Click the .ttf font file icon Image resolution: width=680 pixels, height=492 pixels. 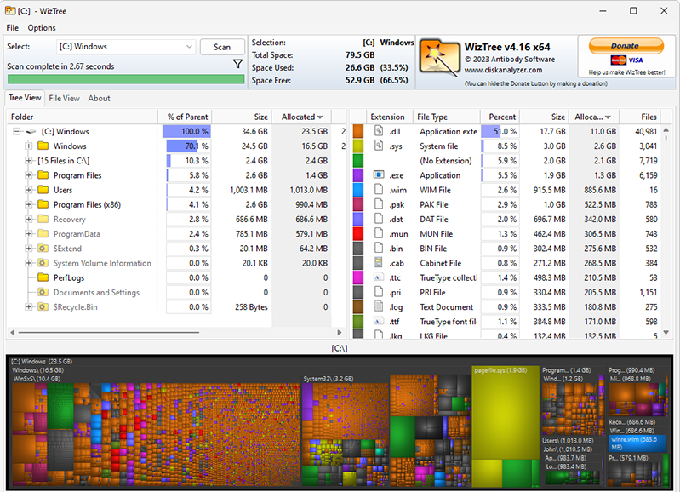coord(379,321)
